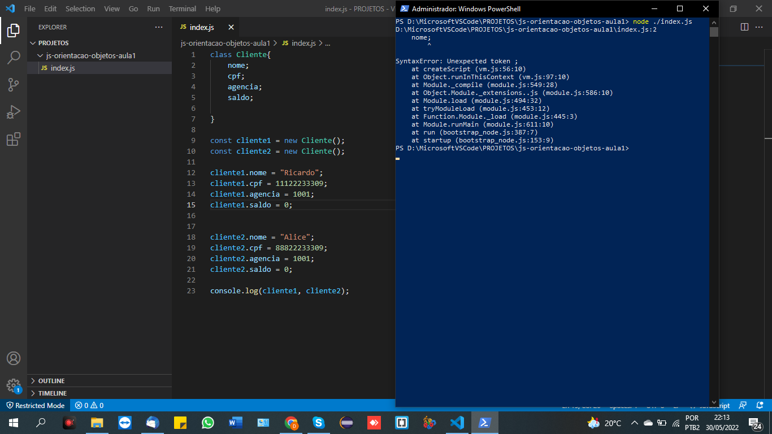Show hidden system tray icons
Image resolution: width=772 pixels, height=434 pixels.
(634, 423)
